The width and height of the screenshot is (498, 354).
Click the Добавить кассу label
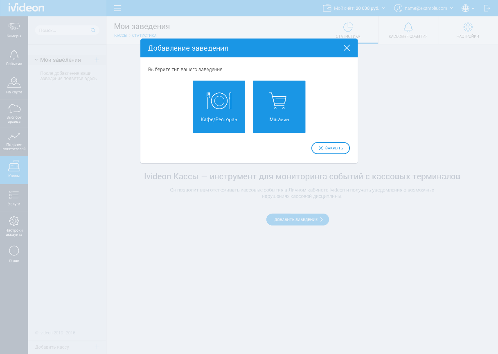click(x=52, y=347)
